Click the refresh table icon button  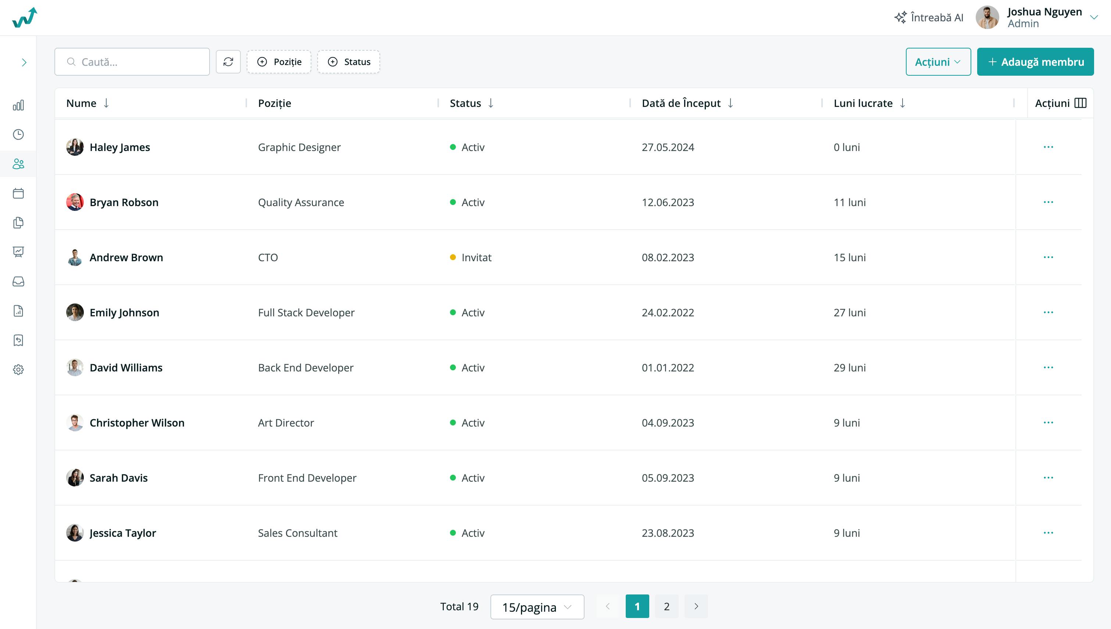tap(228, 62)
